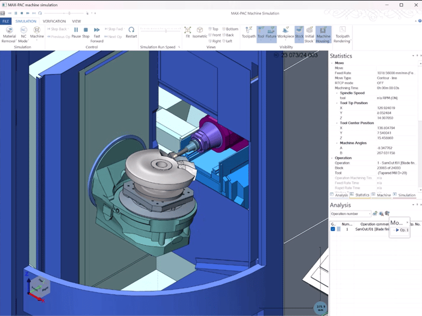This screenshot has height=316, width=422.
Task: Toggle Stock visibility
Action: point(299,34)
